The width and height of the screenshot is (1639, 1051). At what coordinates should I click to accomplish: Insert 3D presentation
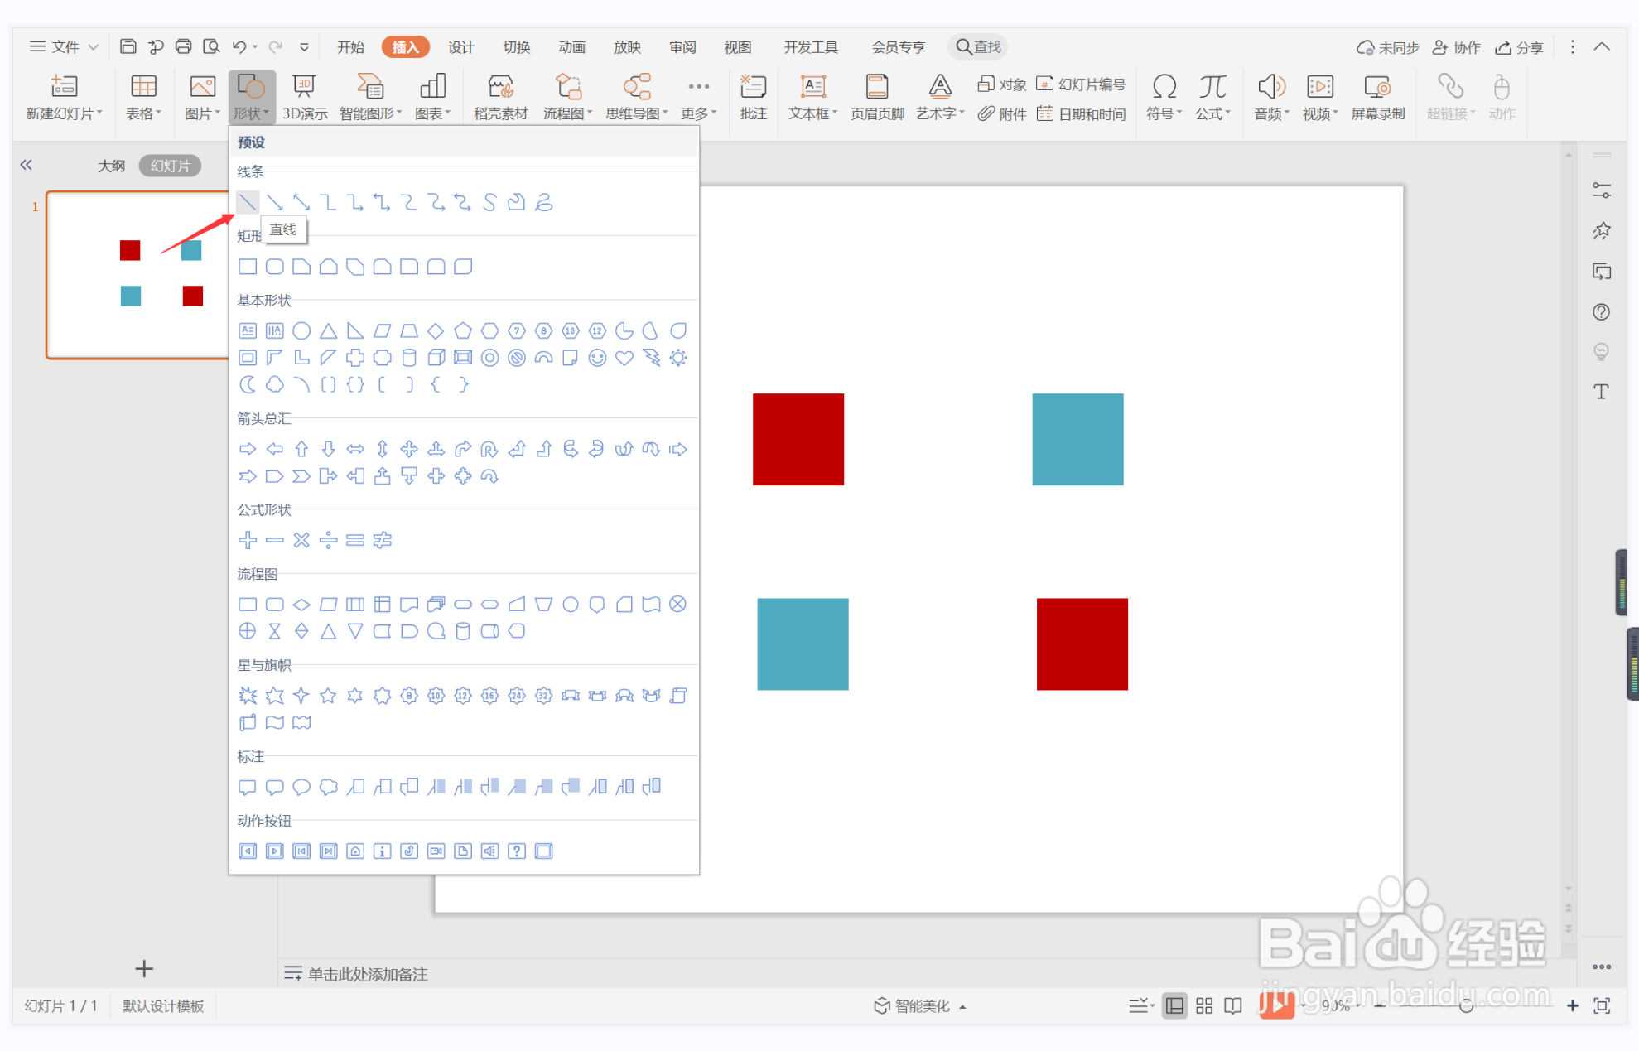click(x=305, y=98)
